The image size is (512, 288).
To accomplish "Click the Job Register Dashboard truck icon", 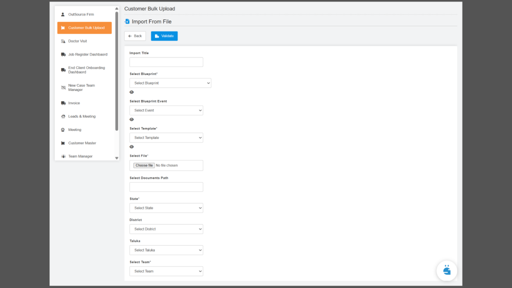I will pyautogui.click(x=63, y=54).
